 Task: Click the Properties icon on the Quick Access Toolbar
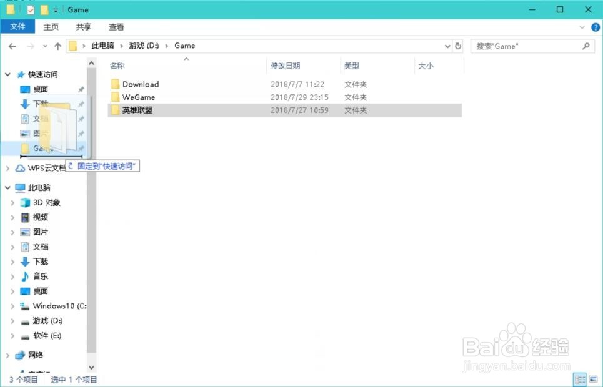(30, 9)
